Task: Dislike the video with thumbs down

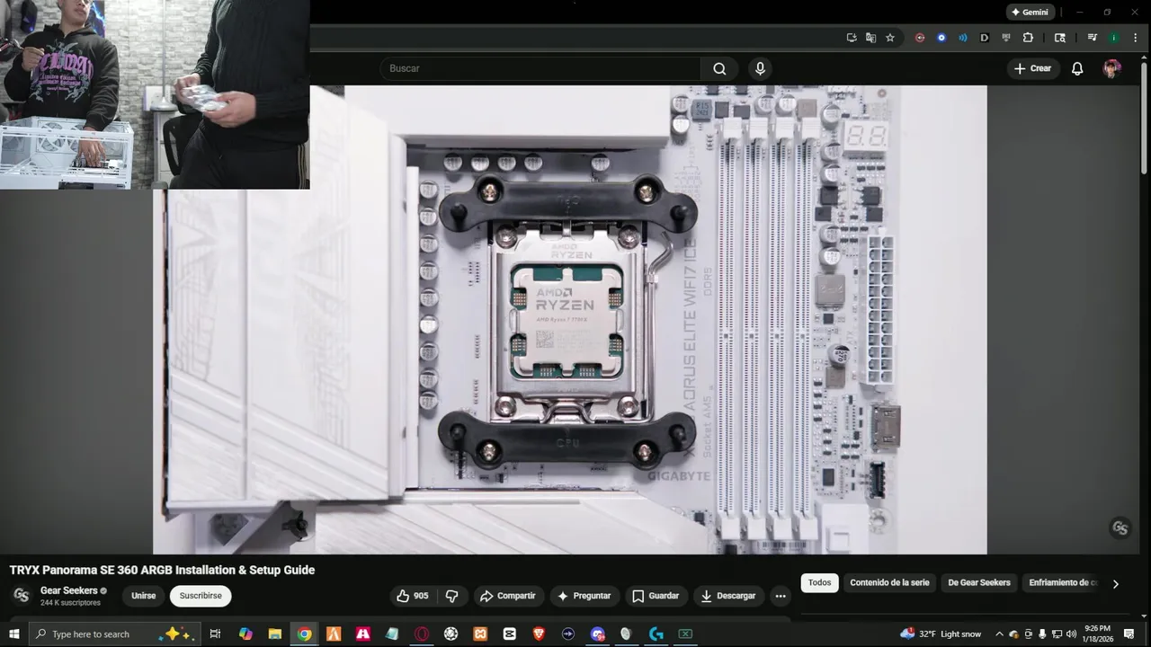Action: click(452, 596)
